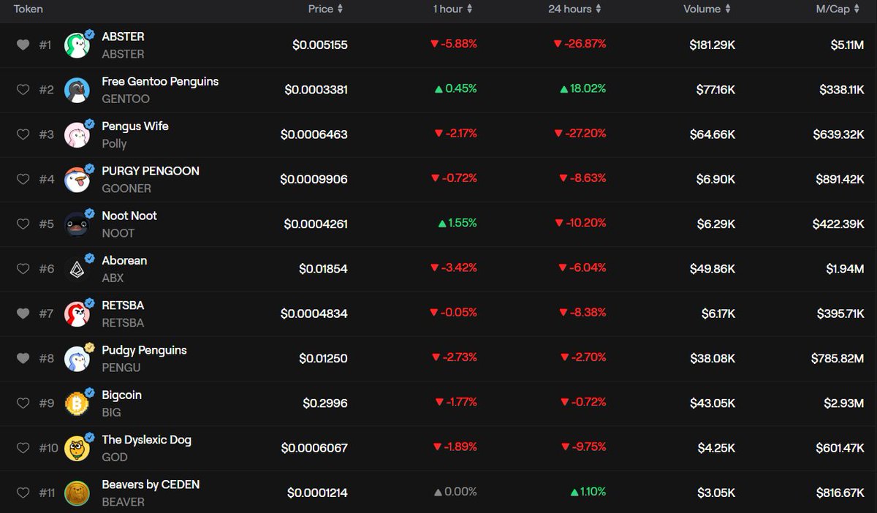
Task: Open Beavers by CEDEN token link
Action: pos(151,484)
